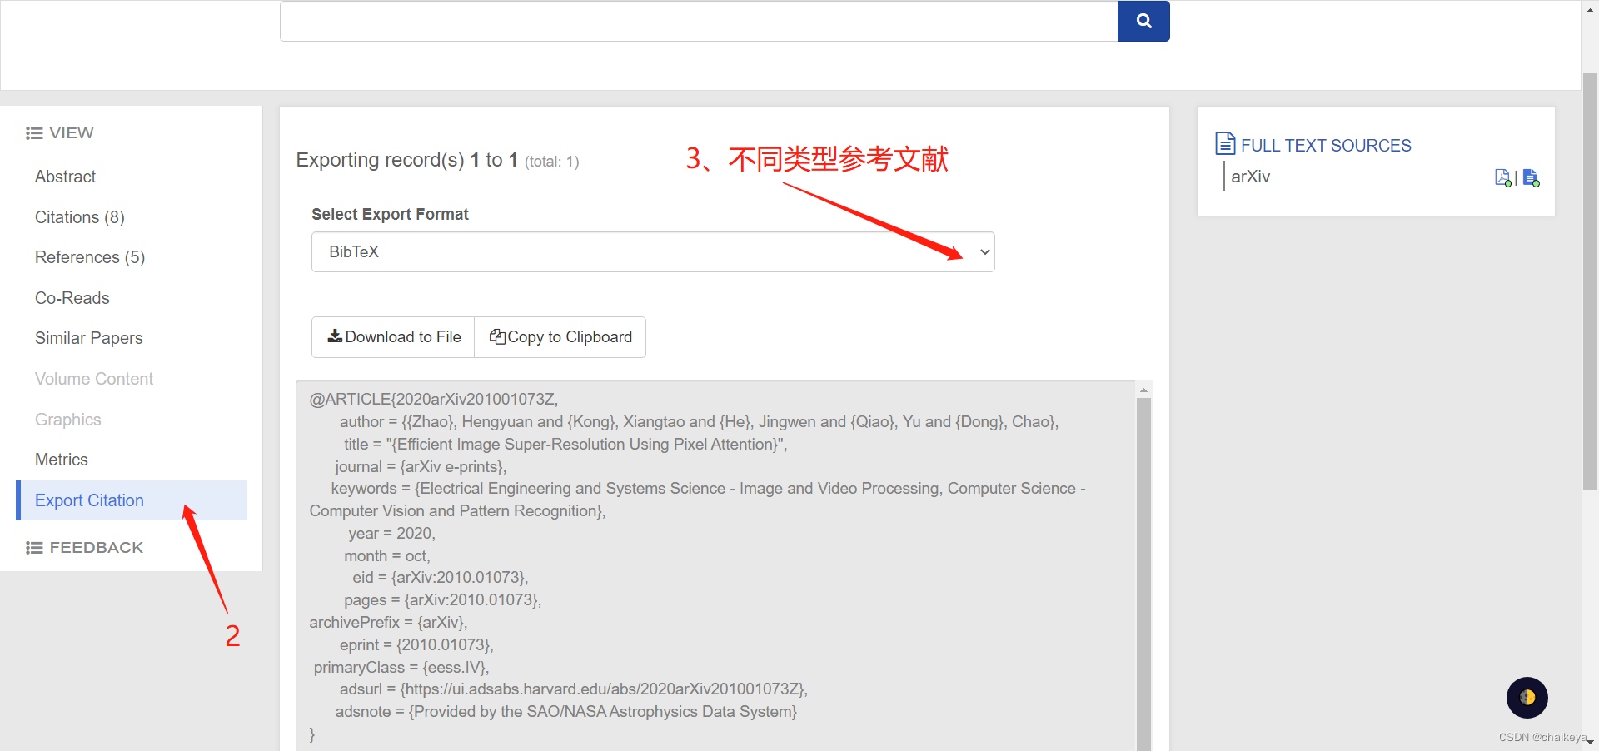Click inside the BibTeX export text area

716,566
